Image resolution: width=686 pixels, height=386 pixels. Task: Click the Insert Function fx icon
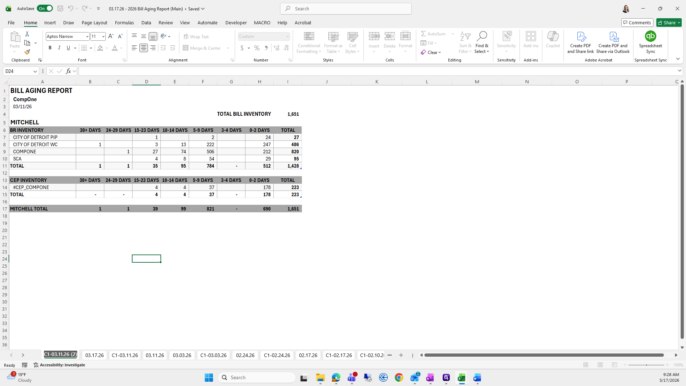pyautogui.click(x=68, y=71)
